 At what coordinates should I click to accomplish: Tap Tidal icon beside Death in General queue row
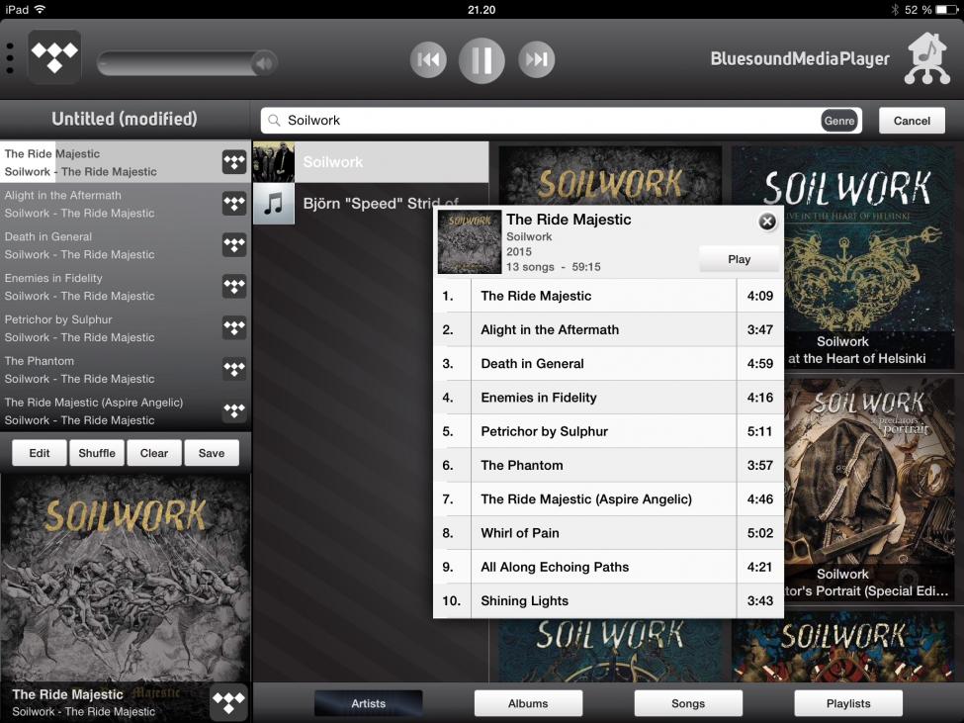coord(234,244)
